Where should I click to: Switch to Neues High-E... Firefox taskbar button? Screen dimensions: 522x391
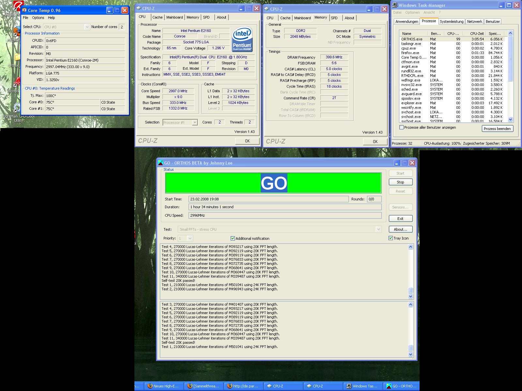164,386
